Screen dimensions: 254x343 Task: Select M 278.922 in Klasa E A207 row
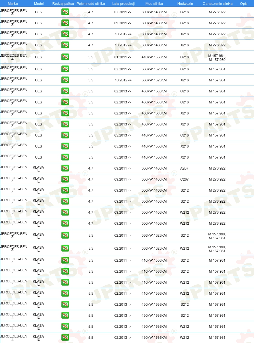[217, 168]
